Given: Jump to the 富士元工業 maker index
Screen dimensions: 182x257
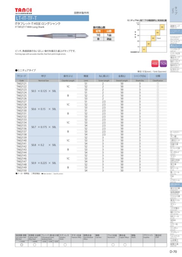Looking at the screenshot, I should pyautogui.click(x=175, y=189).
